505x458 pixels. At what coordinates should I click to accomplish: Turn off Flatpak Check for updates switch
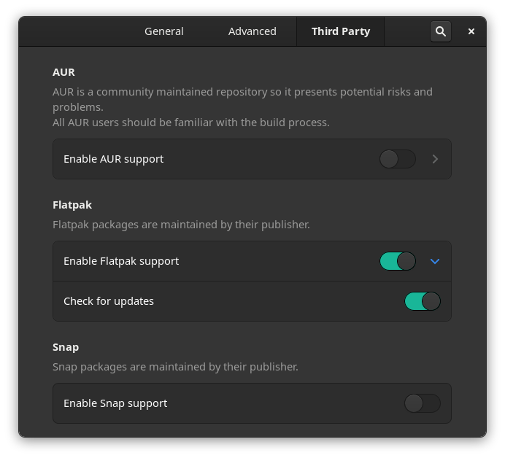[x=423, y=301]
